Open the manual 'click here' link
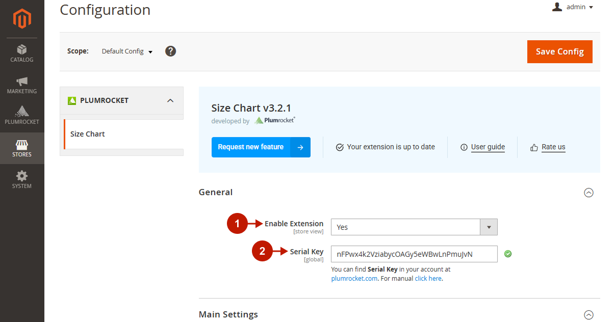615x322 pixels. 428,278
